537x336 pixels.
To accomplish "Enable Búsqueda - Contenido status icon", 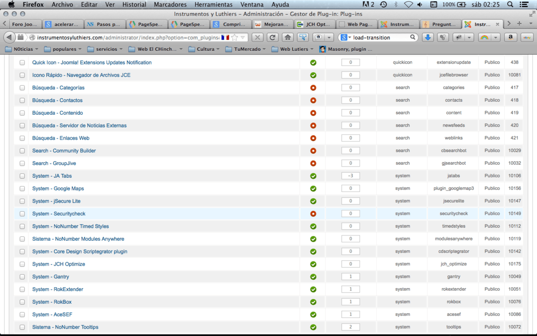I will [313, 113].
